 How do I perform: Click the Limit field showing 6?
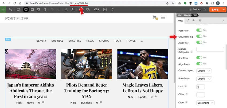click(x=201, y=87)
